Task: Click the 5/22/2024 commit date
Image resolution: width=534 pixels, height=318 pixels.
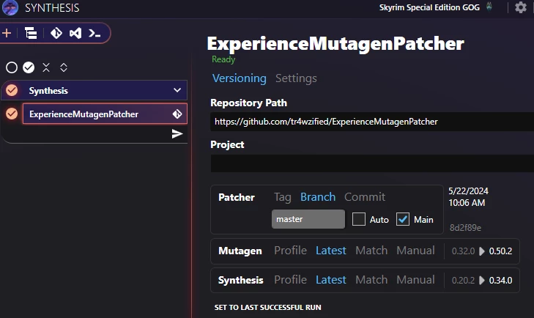Action: tap(468, 191)
